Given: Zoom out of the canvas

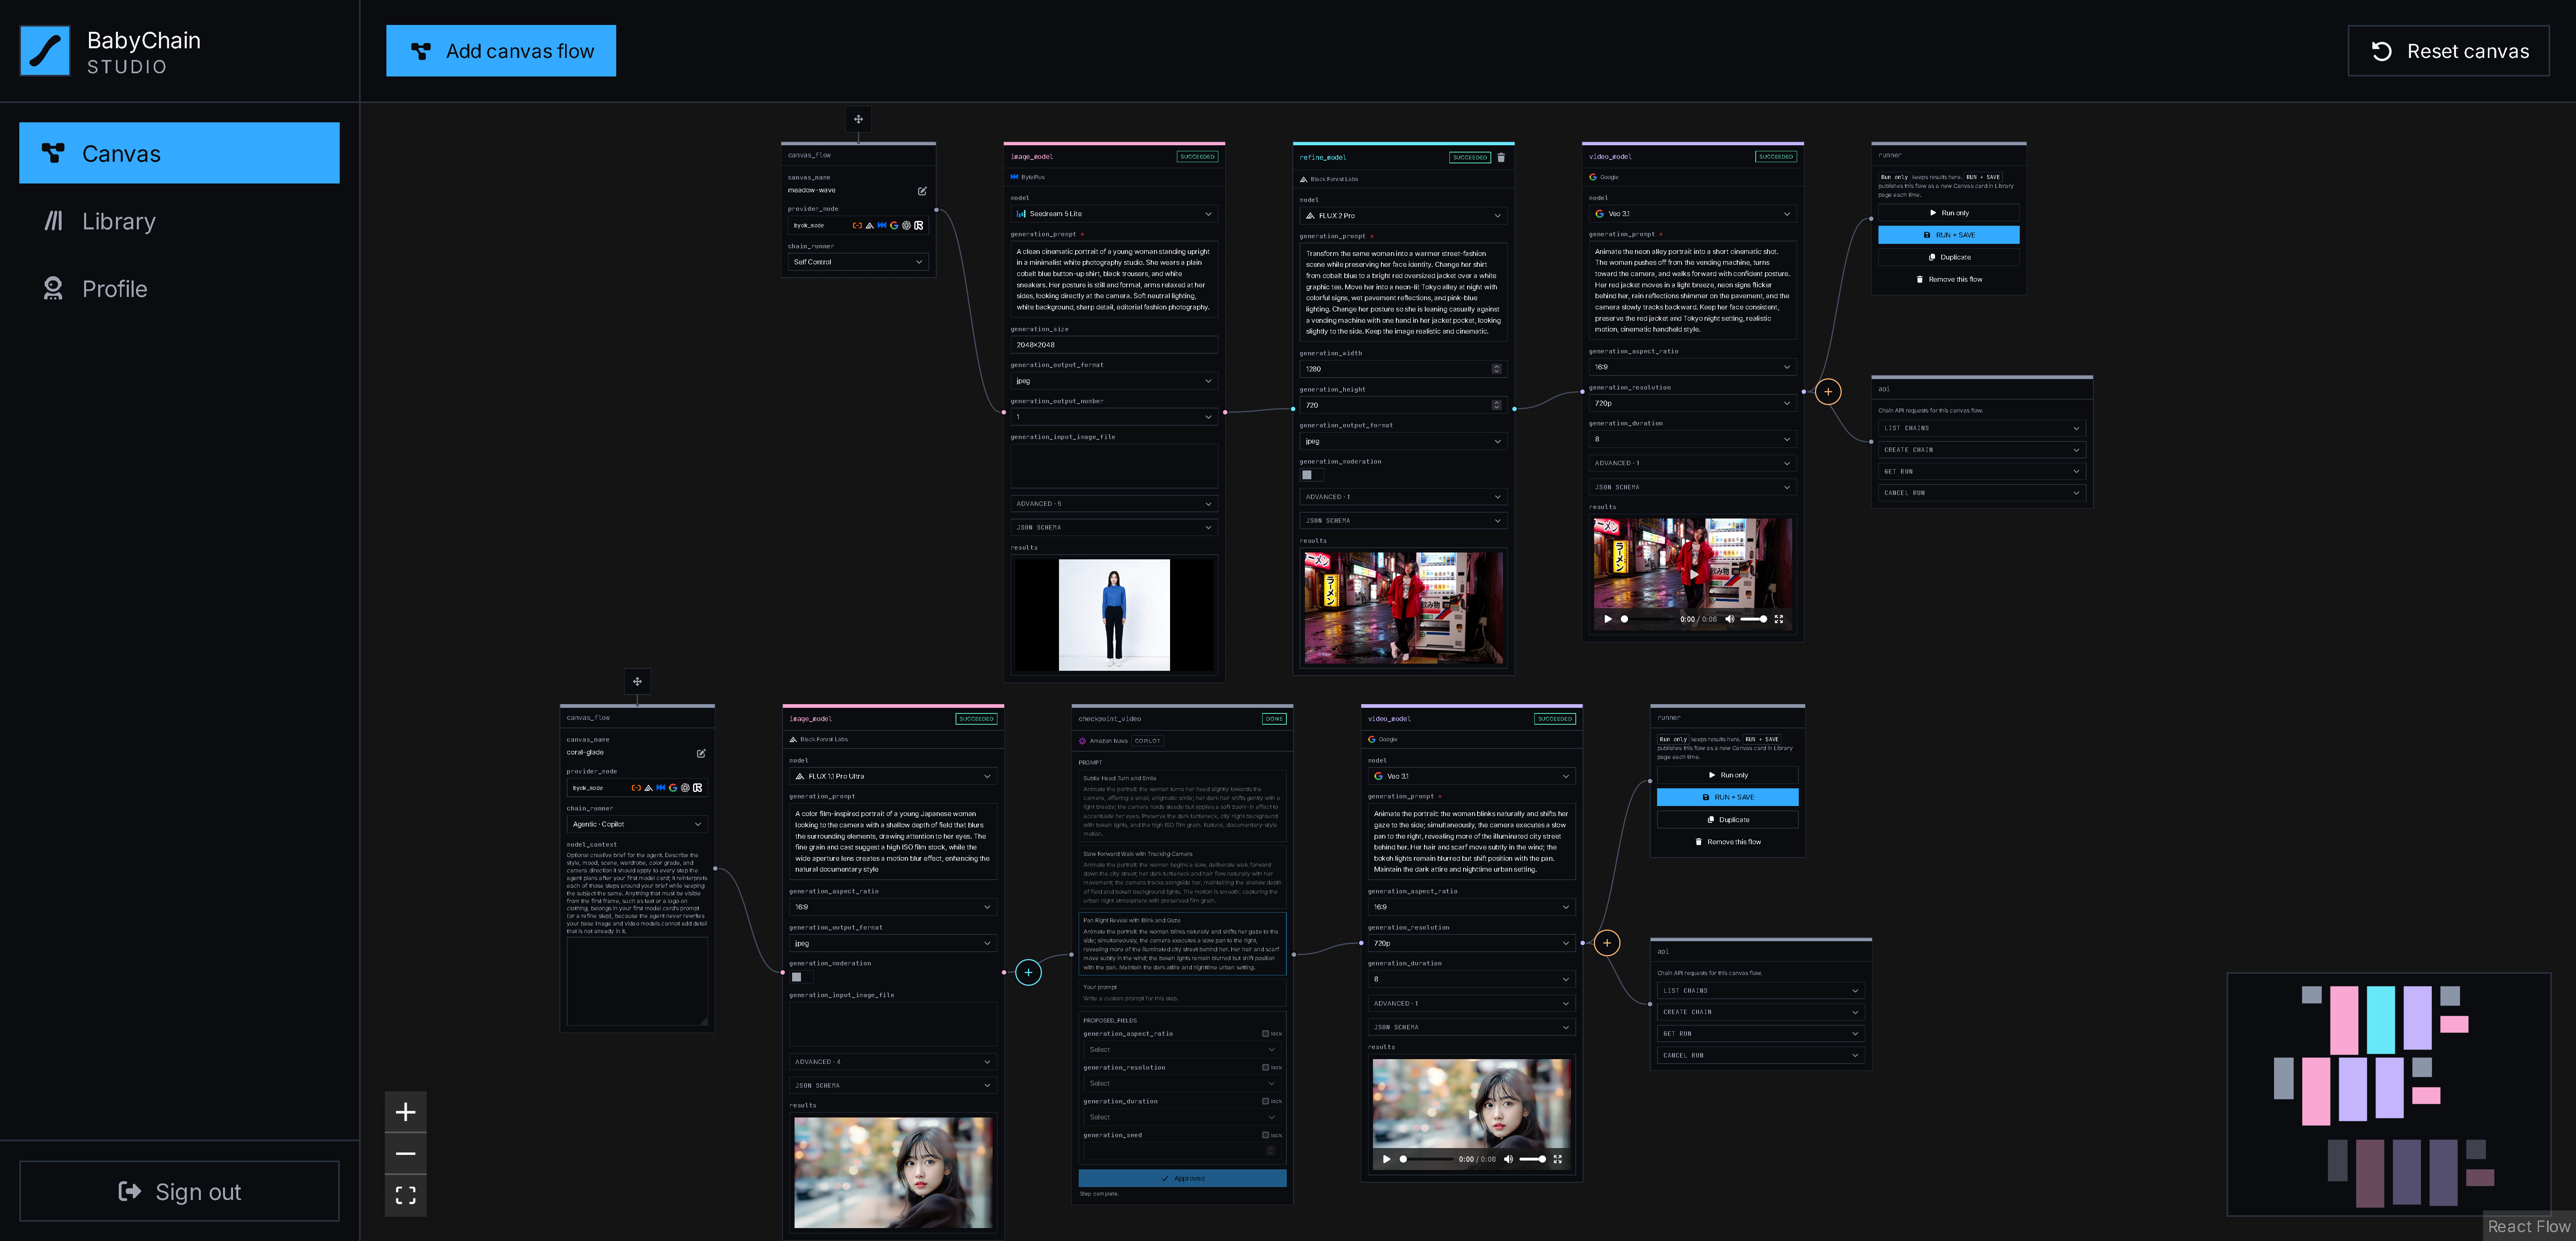Looking at the screenshot, I should 405,1154.
